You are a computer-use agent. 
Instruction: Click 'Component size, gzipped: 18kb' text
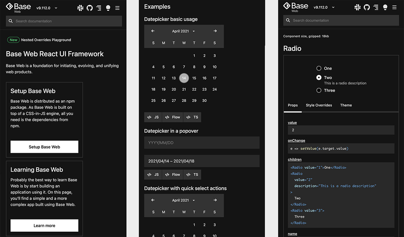pos(306,36)
